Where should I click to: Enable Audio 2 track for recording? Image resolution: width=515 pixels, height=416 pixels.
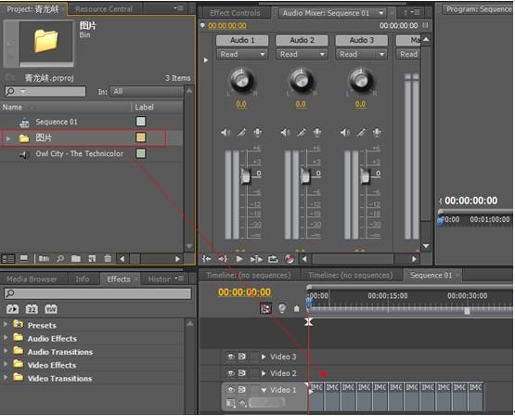click(x=317, y=133)
